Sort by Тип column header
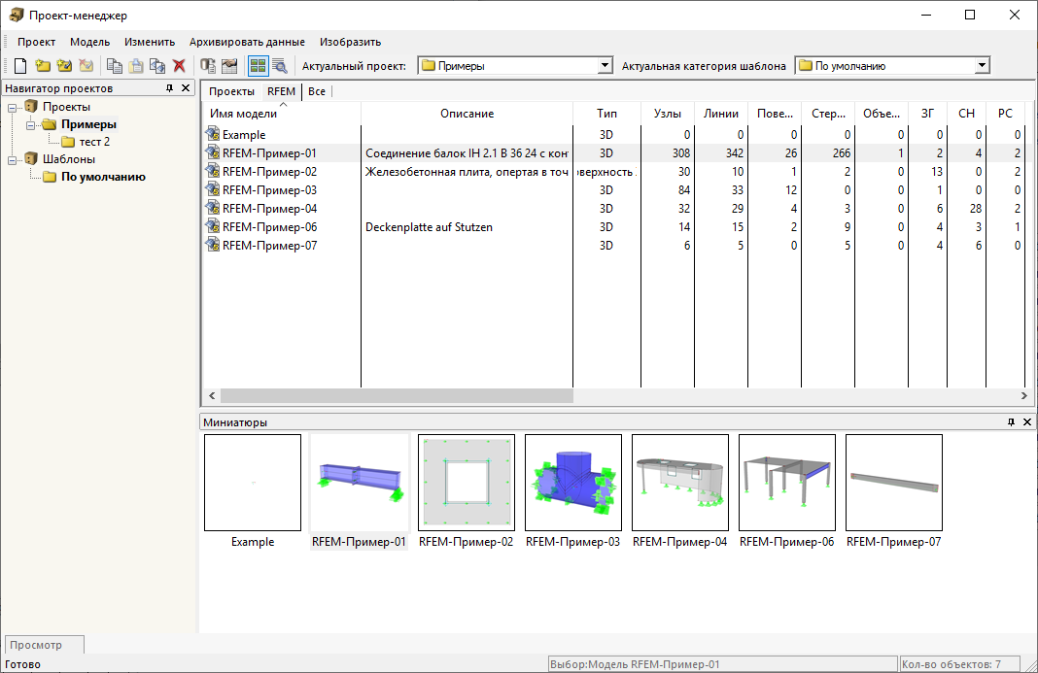1038x673 pixels. click(606, 114)
